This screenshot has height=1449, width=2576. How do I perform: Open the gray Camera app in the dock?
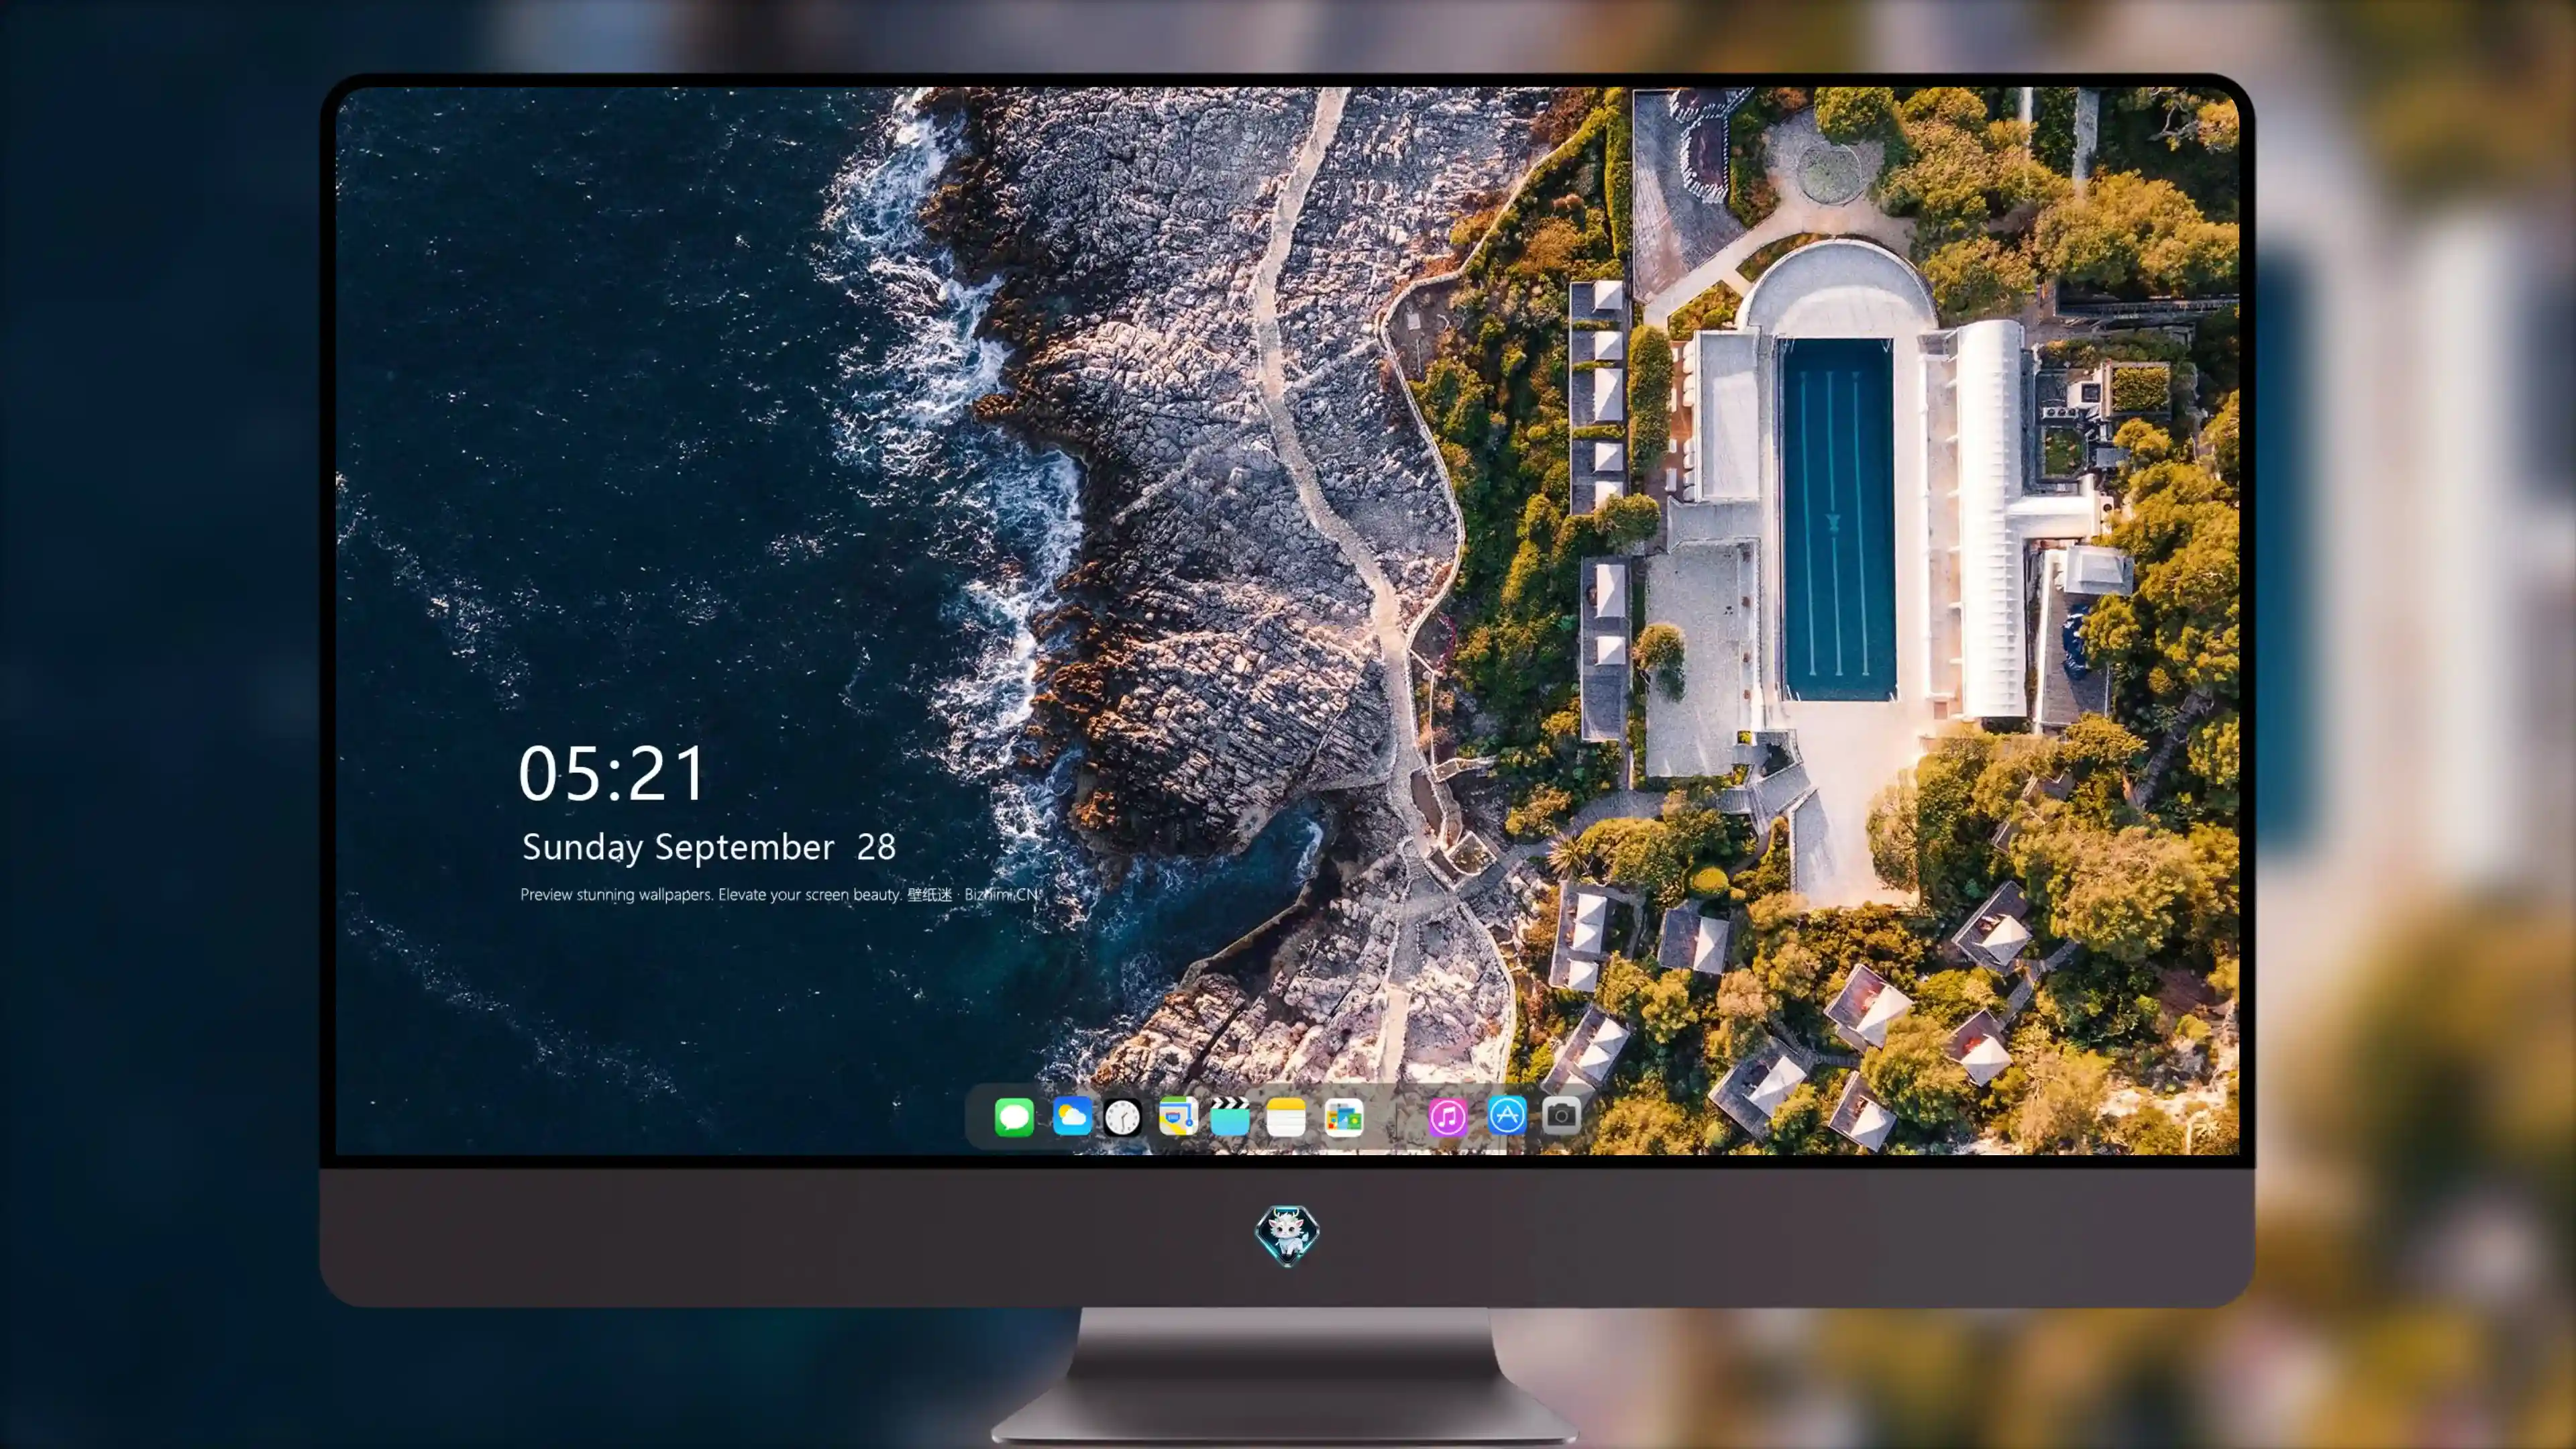click(x=1561, y=1115)
